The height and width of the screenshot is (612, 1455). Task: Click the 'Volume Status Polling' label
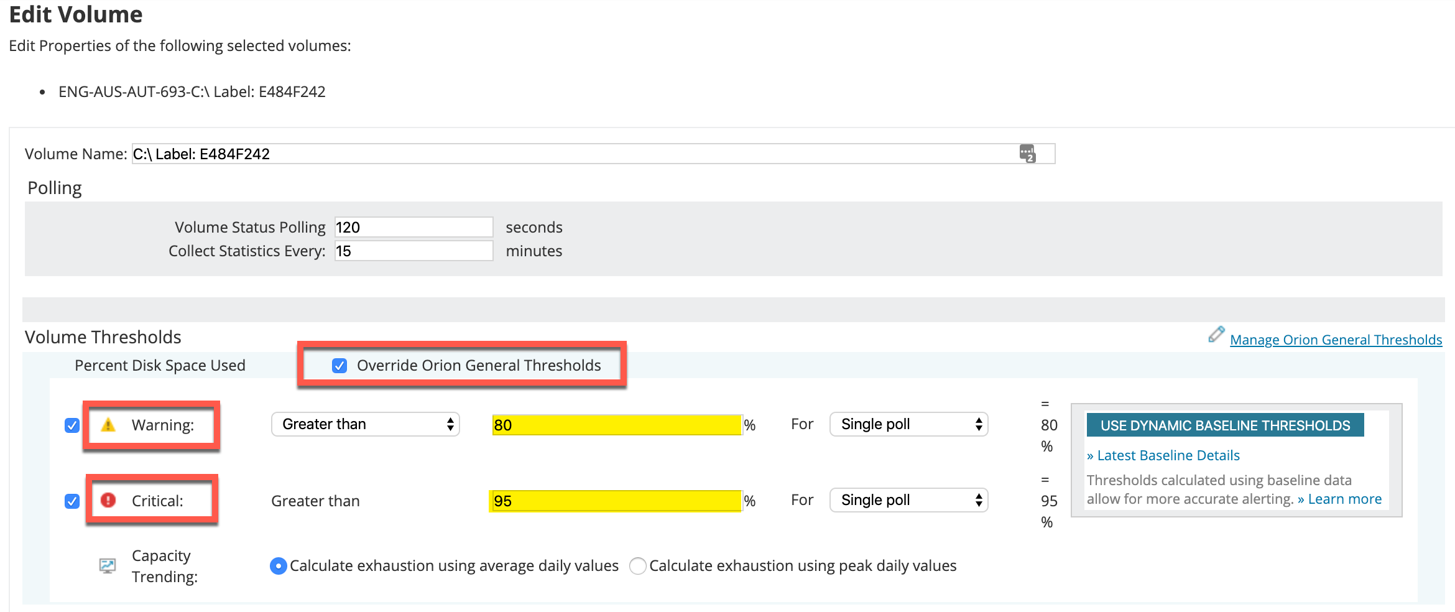tap(250, 227)
